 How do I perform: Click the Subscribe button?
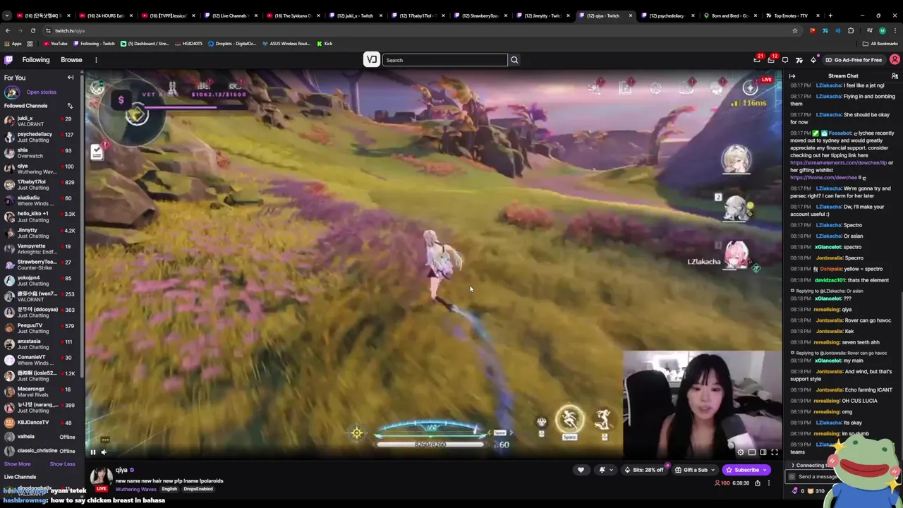pyautogui.click(x=746, y=470)
